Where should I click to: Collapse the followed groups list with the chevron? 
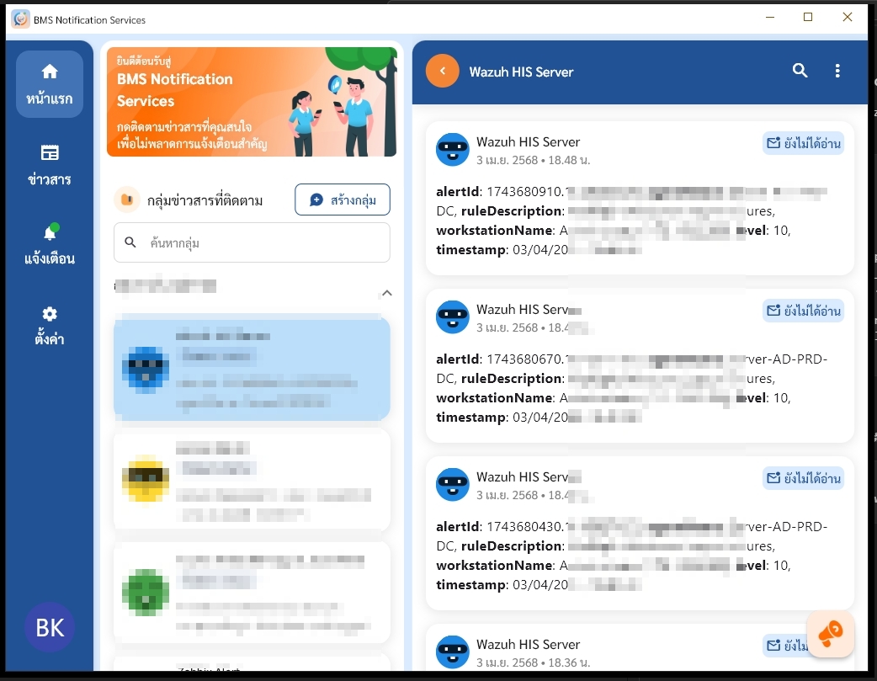tap(386, 293)
